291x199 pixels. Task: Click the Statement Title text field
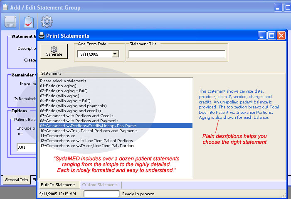(x=177, y=54)
